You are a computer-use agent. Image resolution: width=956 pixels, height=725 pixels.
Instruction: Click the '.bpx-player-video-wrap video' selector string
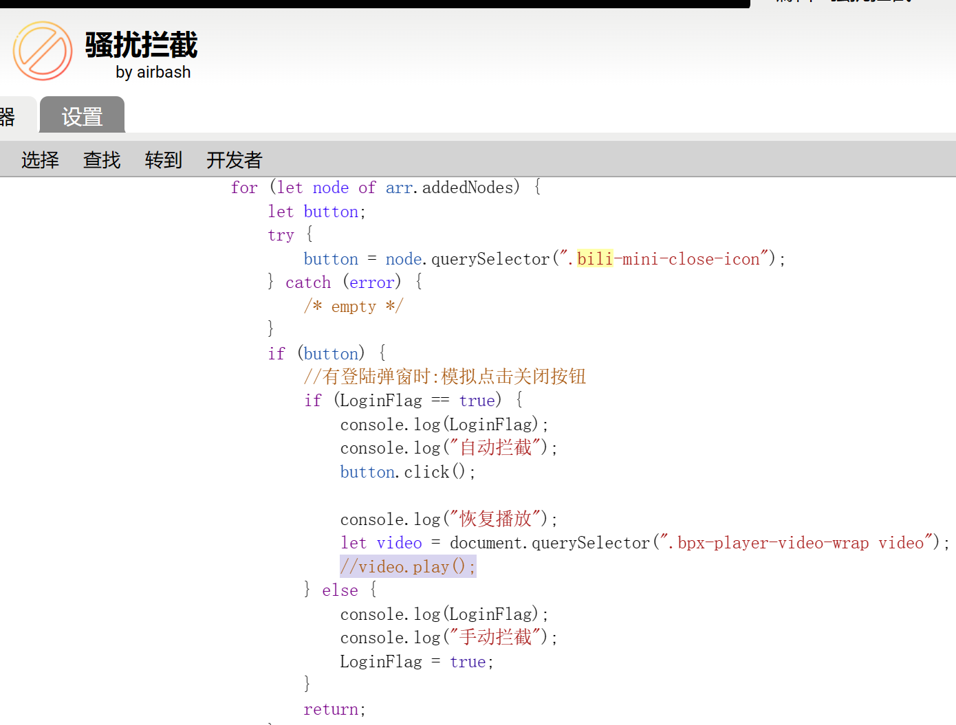pos(800,543)
